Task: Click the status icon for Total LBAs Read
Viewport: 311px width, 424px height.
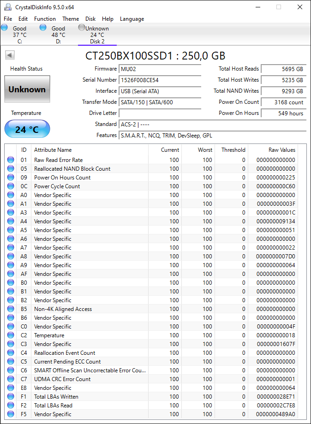Action: (x=11, y=405)
